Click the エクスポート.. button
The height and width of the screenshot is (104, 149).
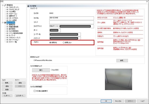pyautogui.click(x=20, y=96)
